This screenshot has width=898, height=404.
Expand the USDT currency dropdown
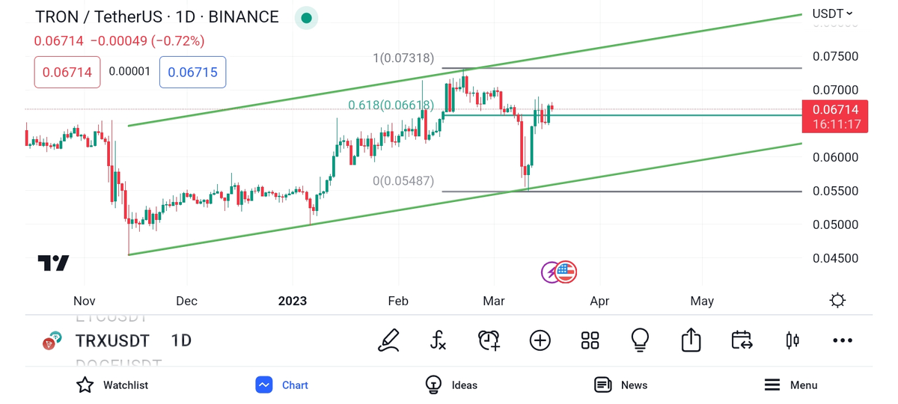(832, 13)
